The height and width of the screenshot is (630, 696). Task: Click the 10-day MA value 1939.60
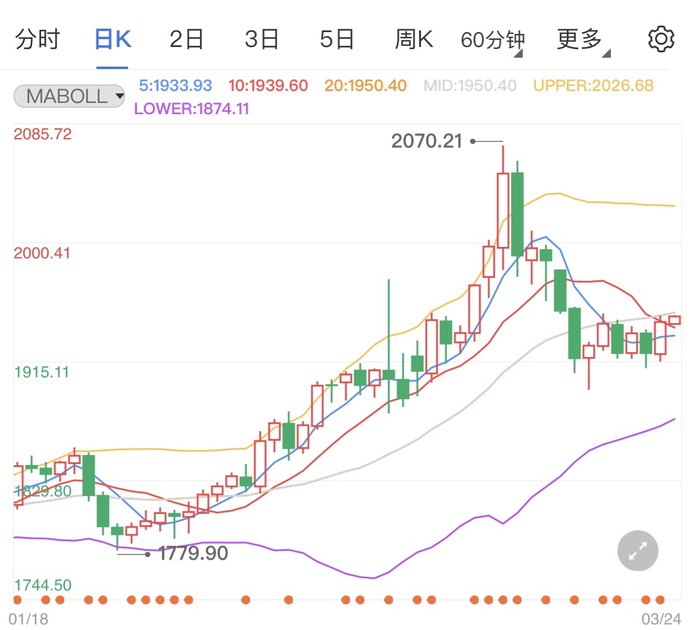click(x=268, y=86)
